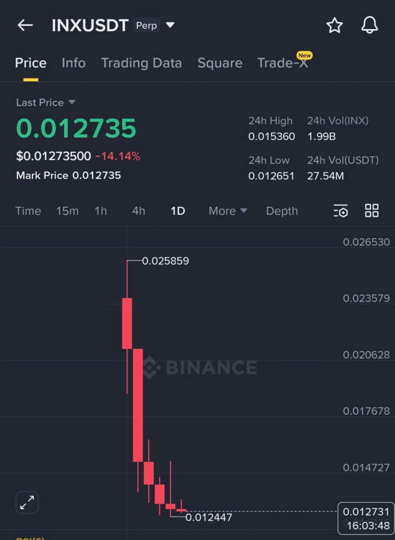Expand the More timeframes dropdown
The image size is (395, 540).
(228, 211)
